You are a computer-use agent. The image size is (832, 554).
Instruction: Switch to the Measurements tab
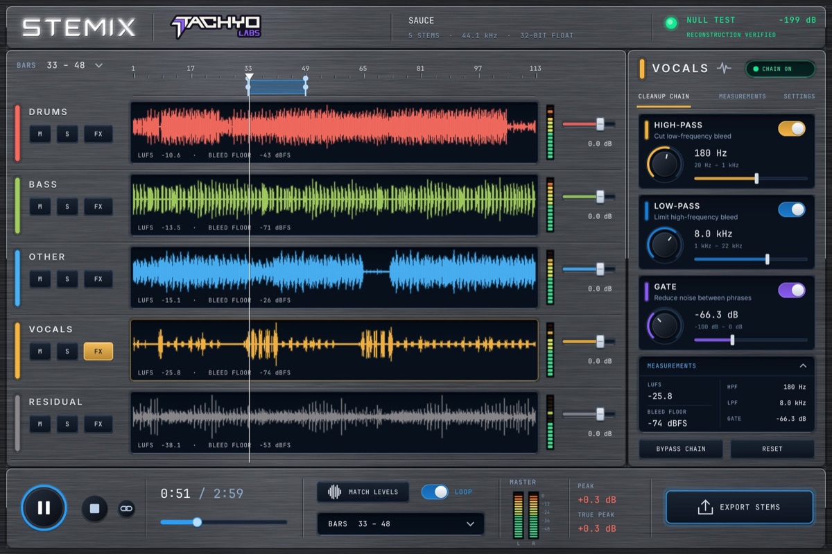click(x=742, y=96)
